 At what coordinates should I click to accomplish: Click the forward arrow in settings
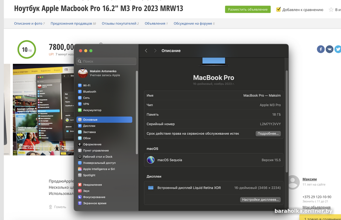(155, 51)
